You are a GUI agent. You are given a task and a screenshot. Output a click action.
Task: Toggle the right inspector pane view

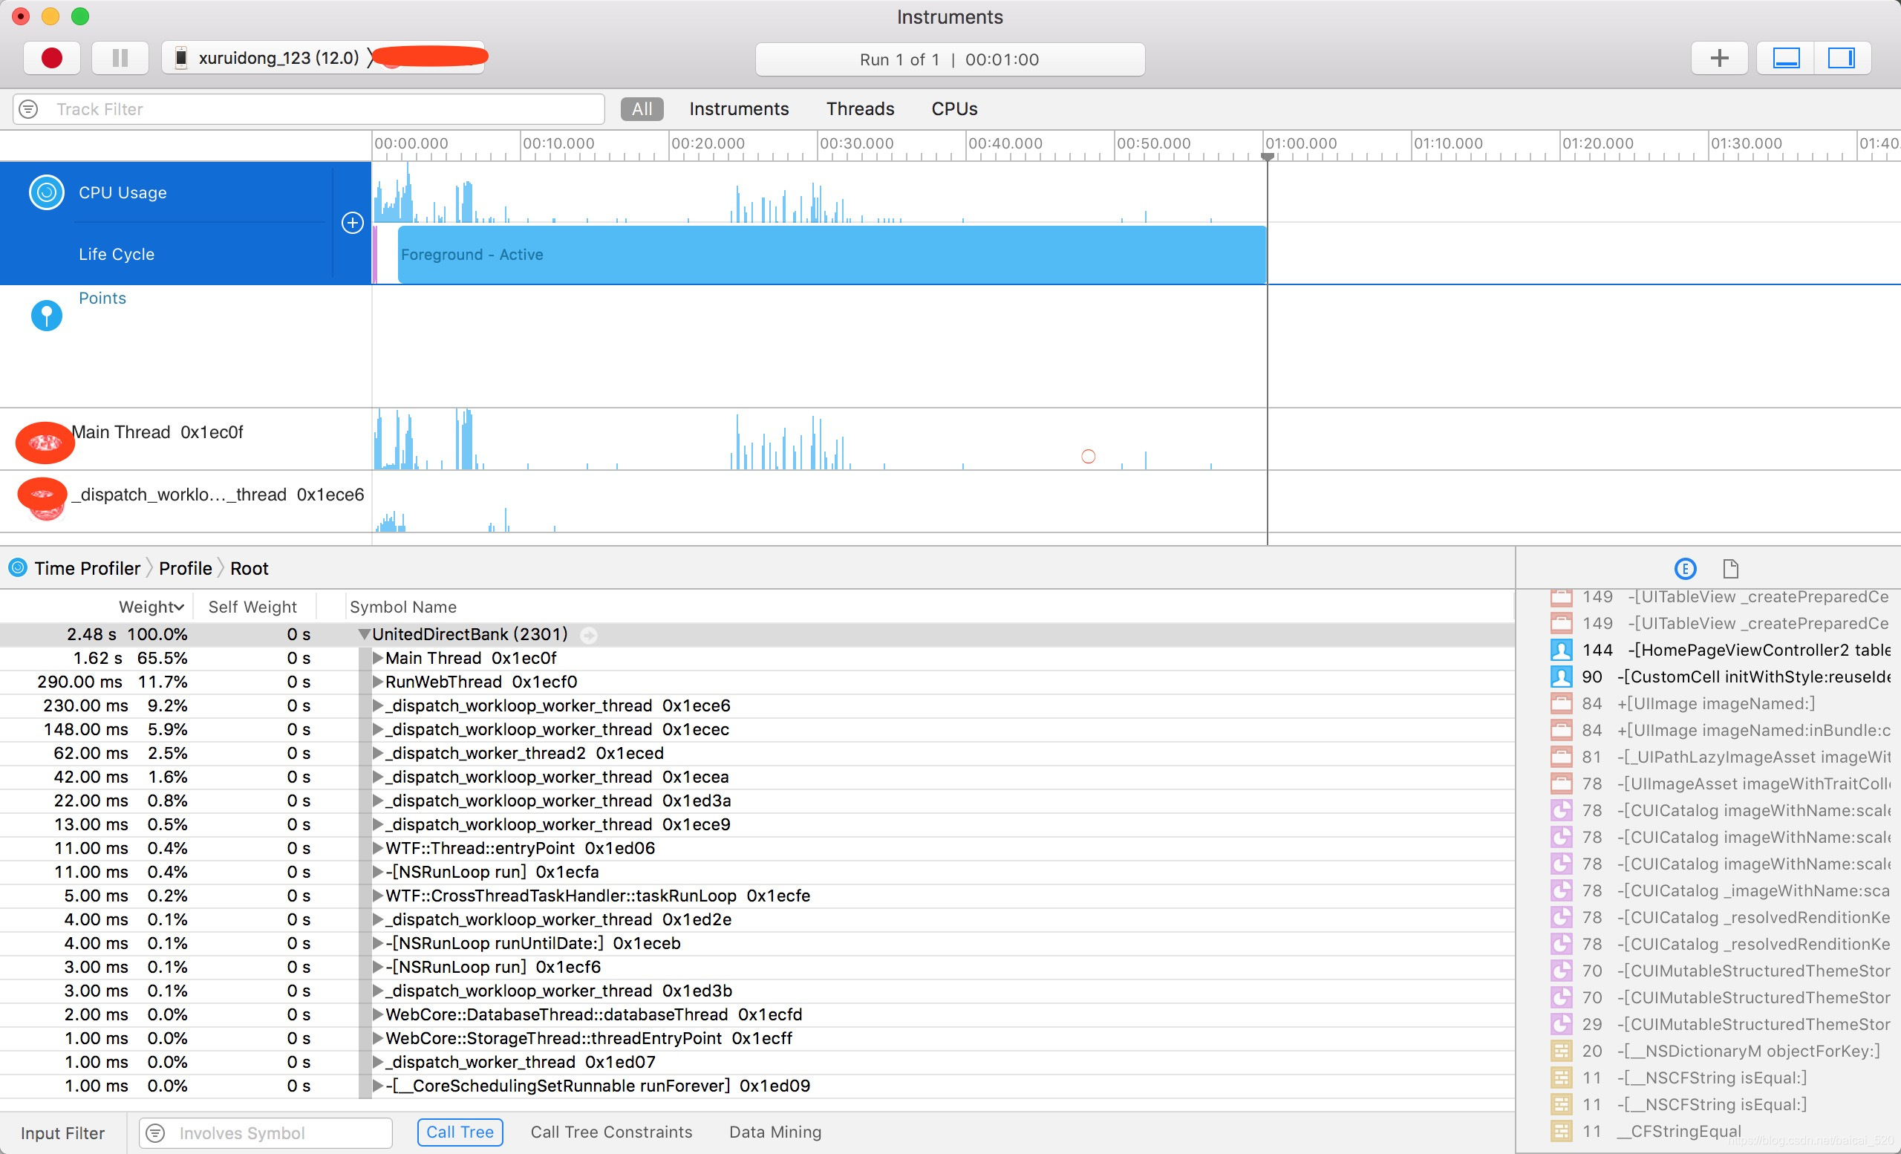pyautogui.click(x=1841, y=59)
